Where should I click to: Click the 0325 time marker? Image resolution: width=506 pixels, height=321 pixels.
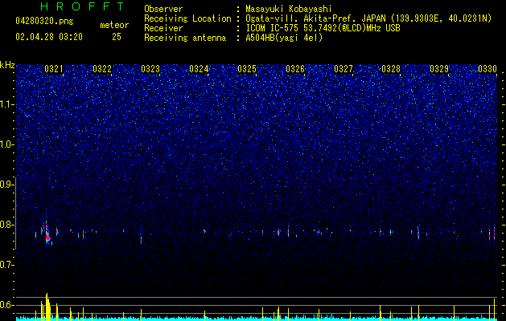click(247, 69)
